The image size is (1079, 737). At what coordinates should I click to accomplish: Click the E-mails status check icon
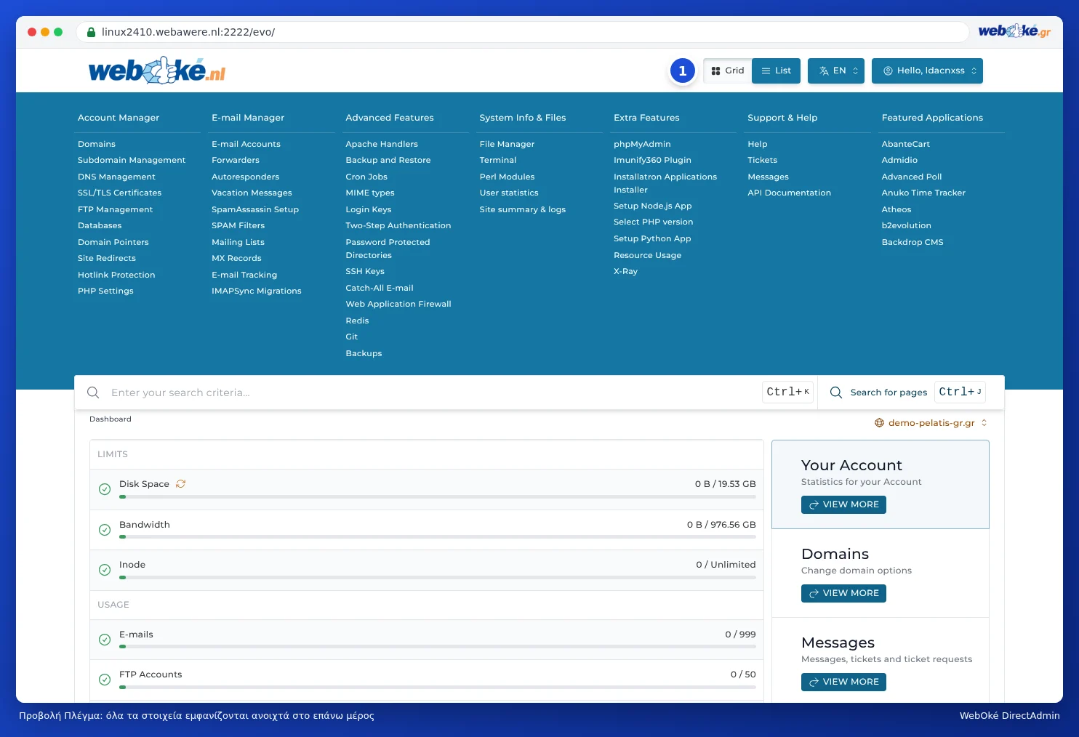point(105,640)
